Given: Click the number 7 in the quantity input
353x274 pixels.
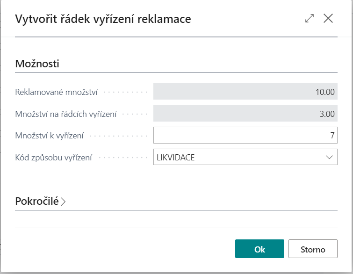Looking at the screenshot, I should tap(332, 136).
